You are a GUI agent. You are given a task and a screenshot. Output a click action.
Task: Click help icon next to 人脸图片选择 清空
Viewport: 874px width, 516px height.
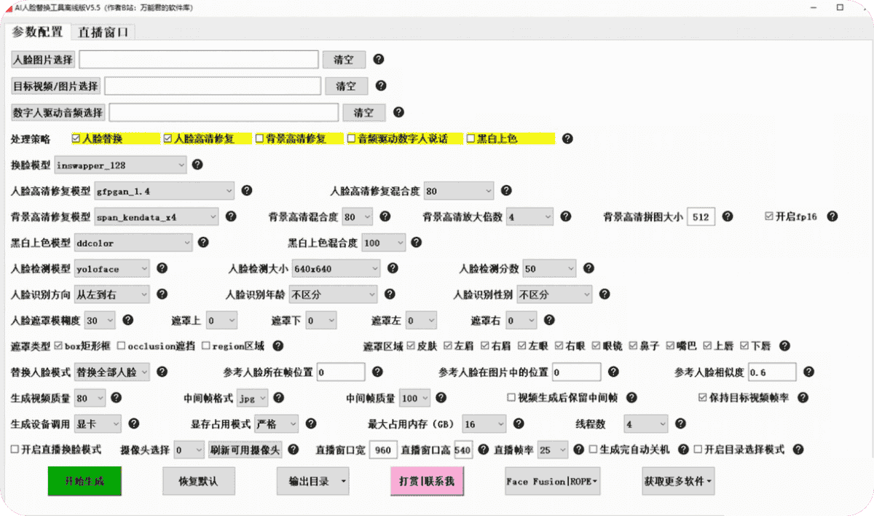[379, 59]
